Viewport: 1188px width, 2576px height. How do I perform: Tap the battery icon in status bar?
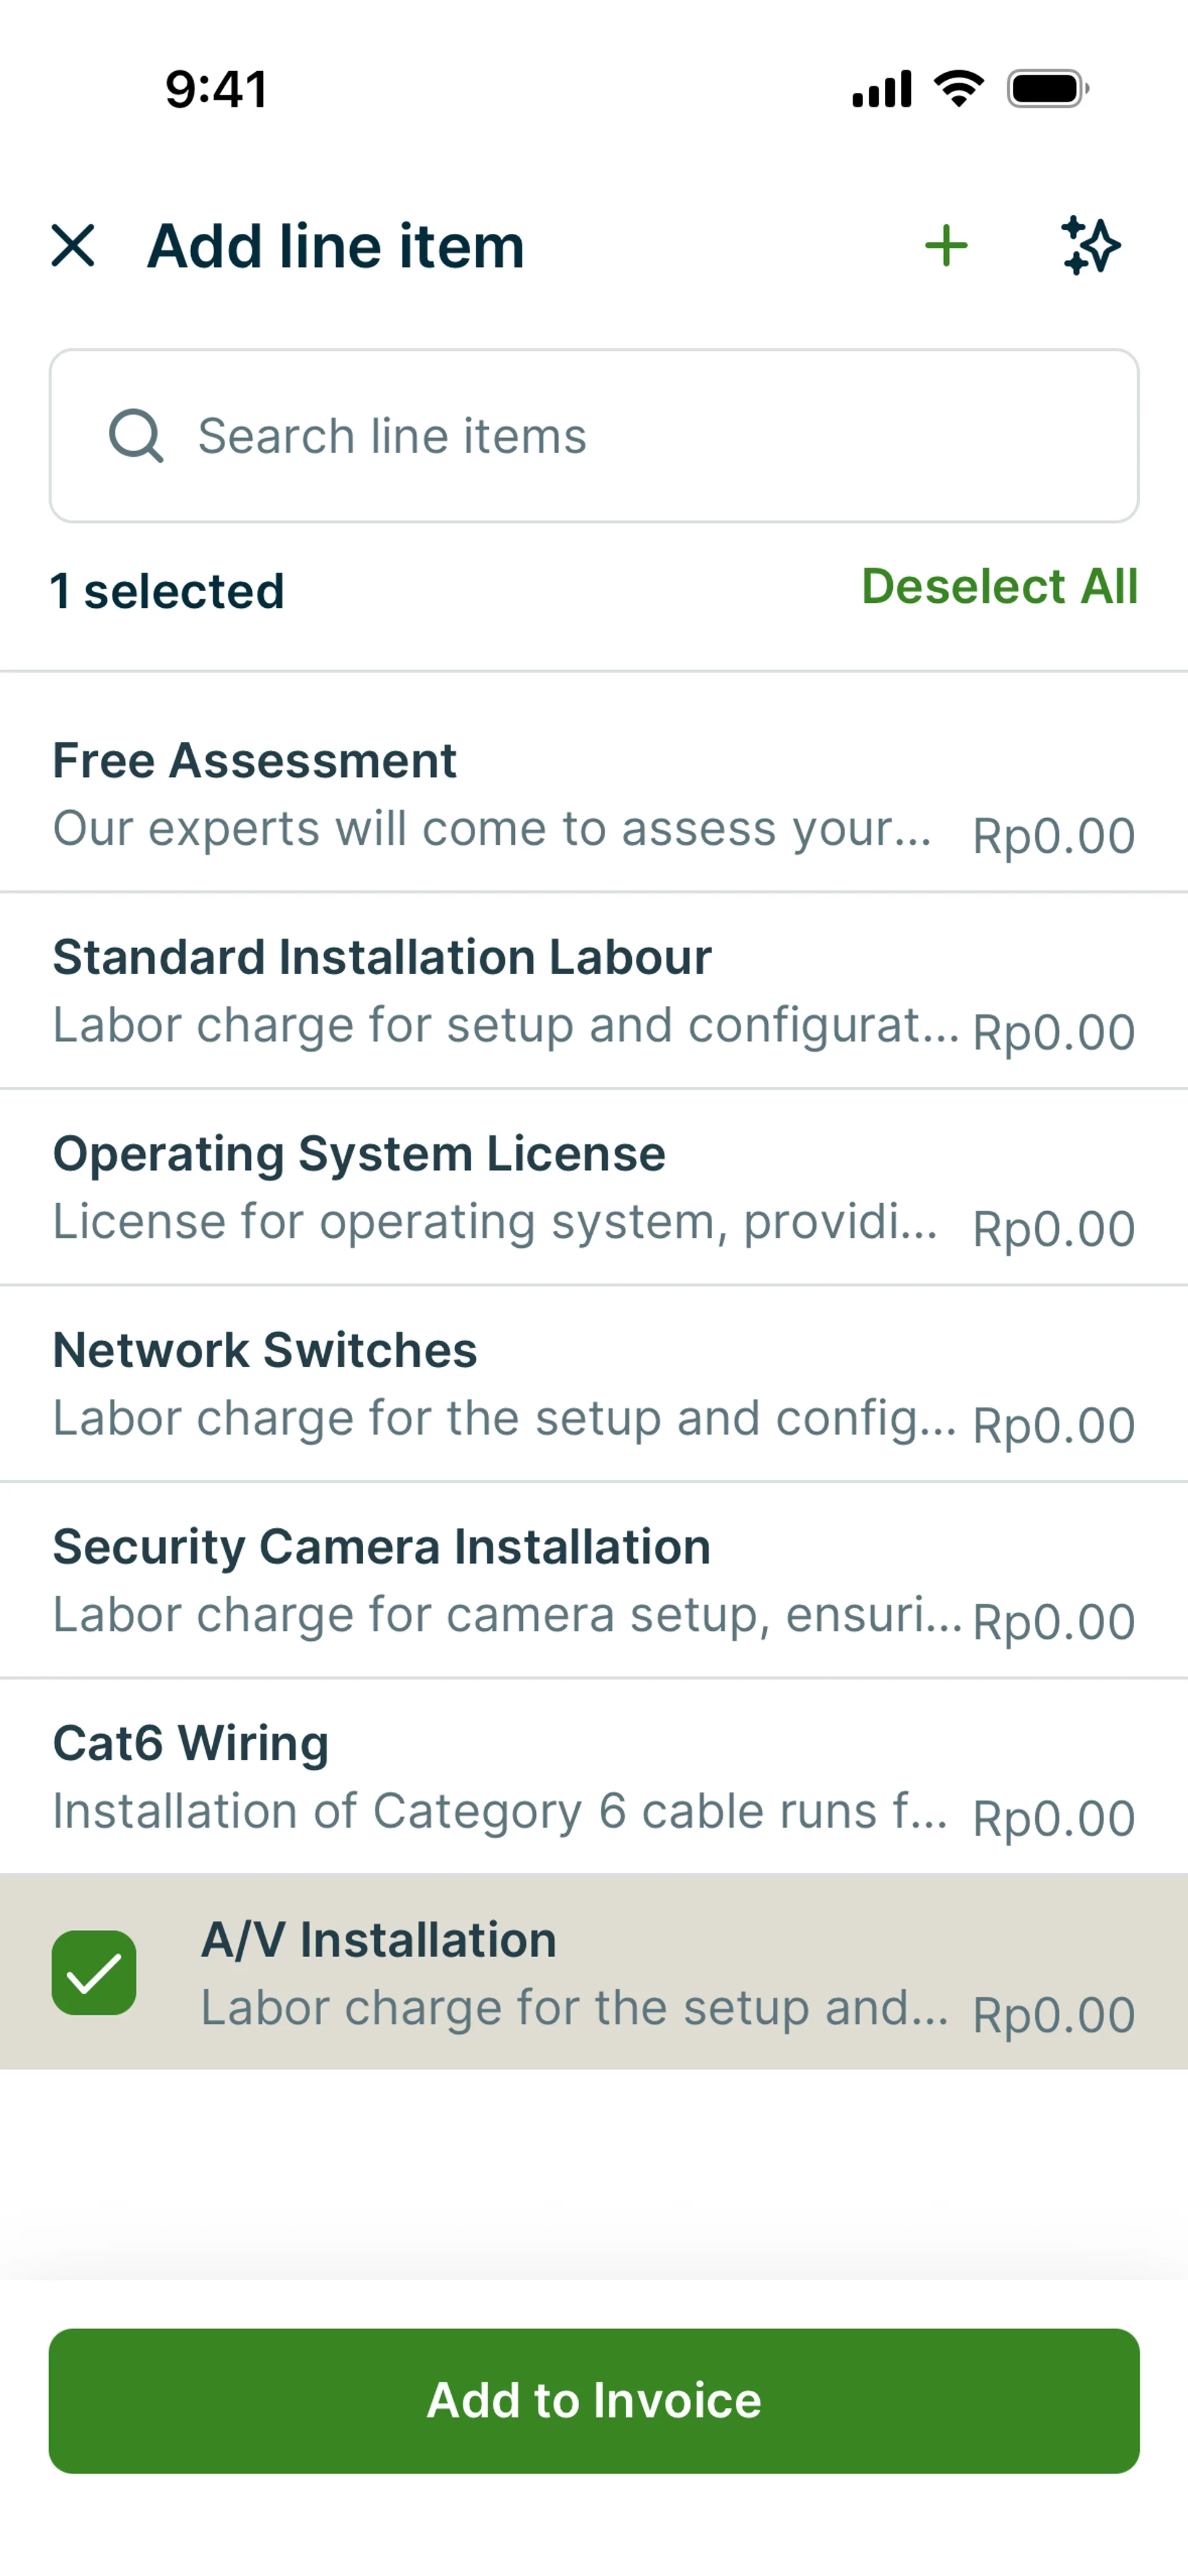point(1047,89)
